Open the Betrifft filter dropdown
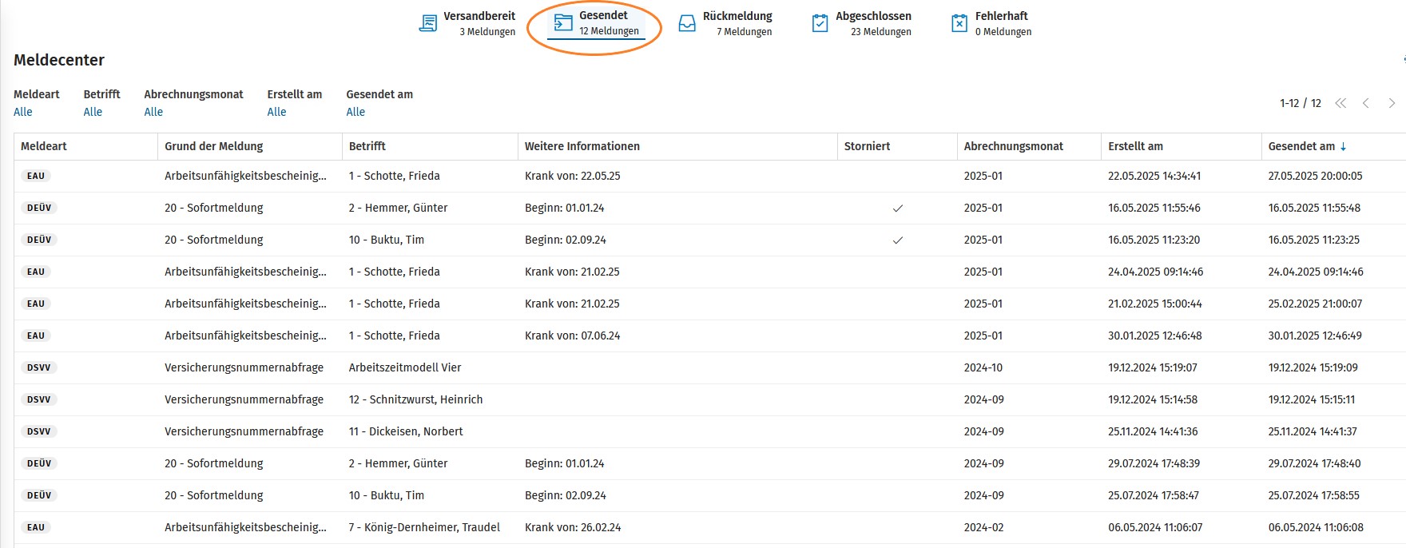Viewport: 1406px width, 548px height. [x=93, y=112]
